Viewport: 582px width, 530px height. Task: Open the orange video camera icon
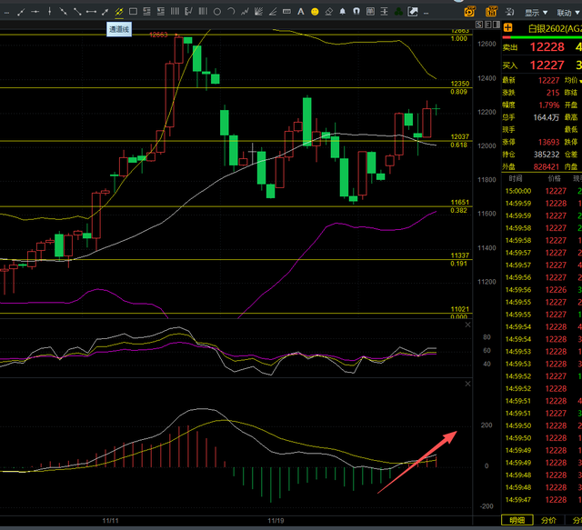coord(469,12)
